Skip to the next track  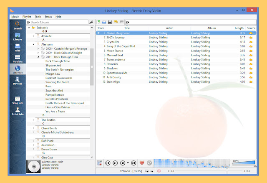tap(133, 163)
